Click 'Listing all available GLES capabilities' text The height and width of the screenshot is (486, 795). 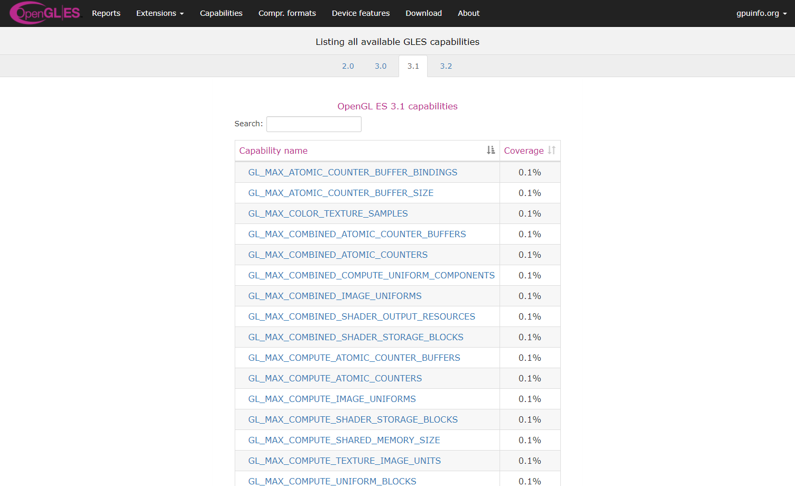click(x=397, y=42)
